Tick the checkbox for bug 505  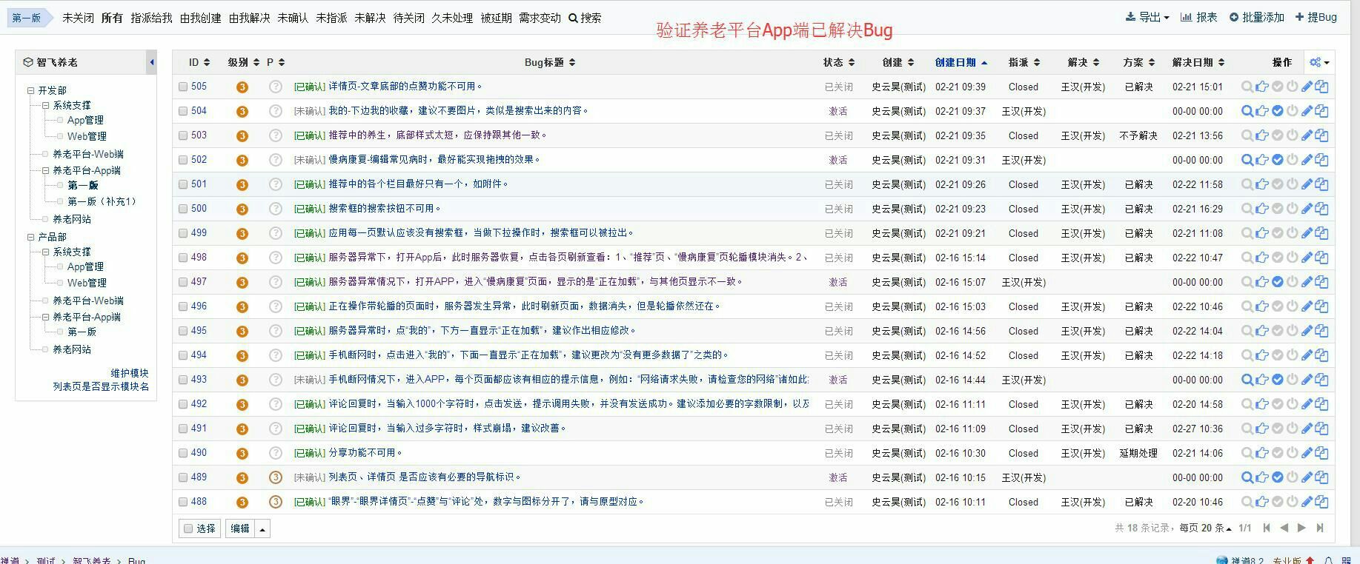183,87
